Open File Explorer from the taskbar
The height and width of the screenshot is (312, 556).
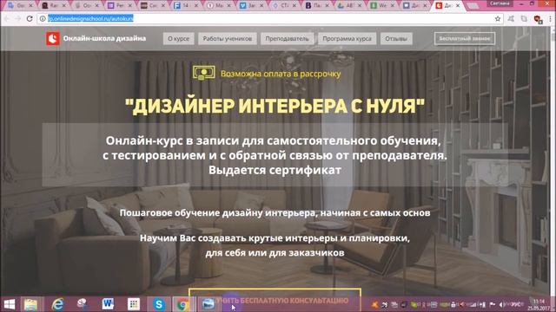click(31, 304)
